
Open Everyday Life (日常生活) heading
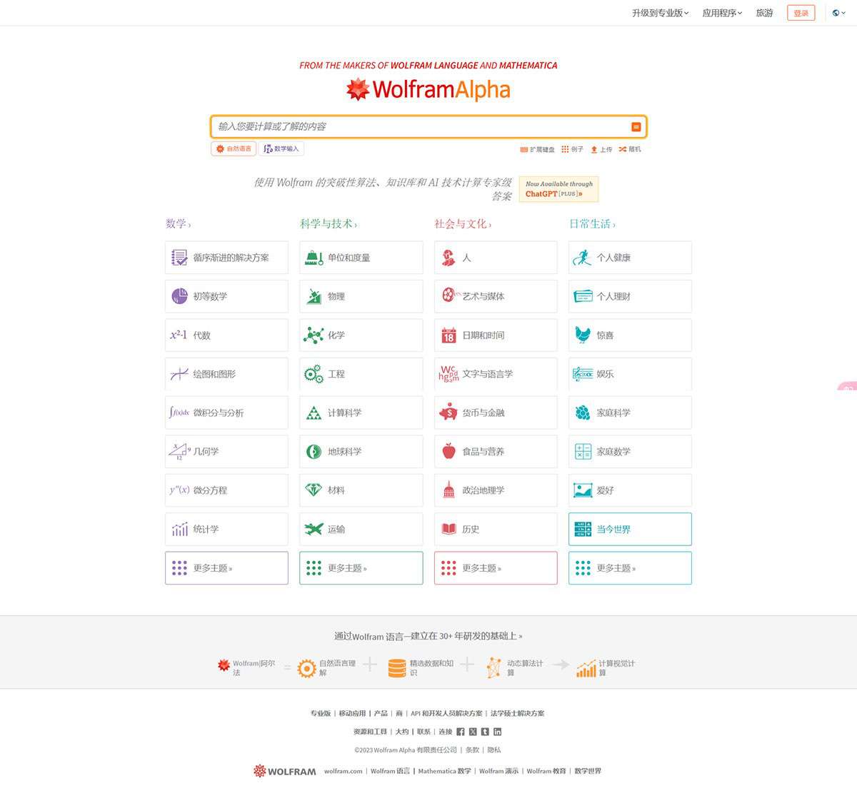(592, 223)
